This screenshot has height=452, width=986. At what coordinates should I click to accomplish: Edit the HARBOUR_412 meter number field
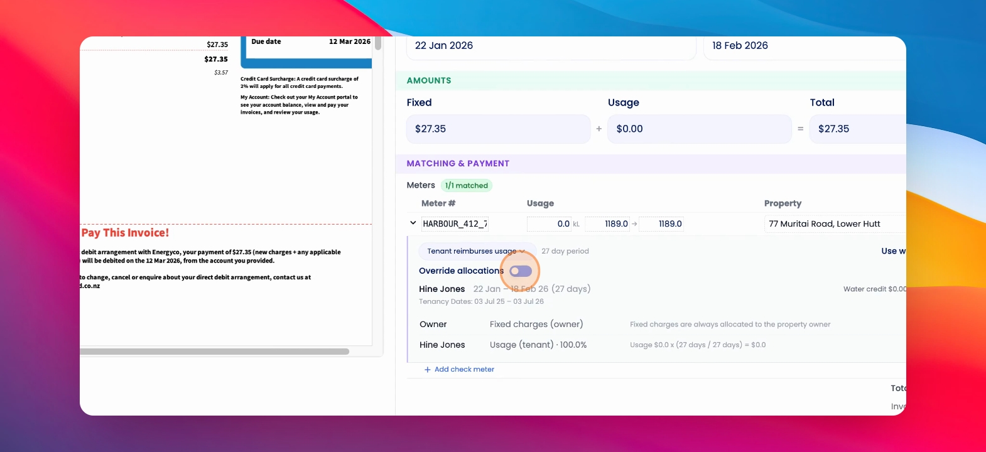pos(455,224)
